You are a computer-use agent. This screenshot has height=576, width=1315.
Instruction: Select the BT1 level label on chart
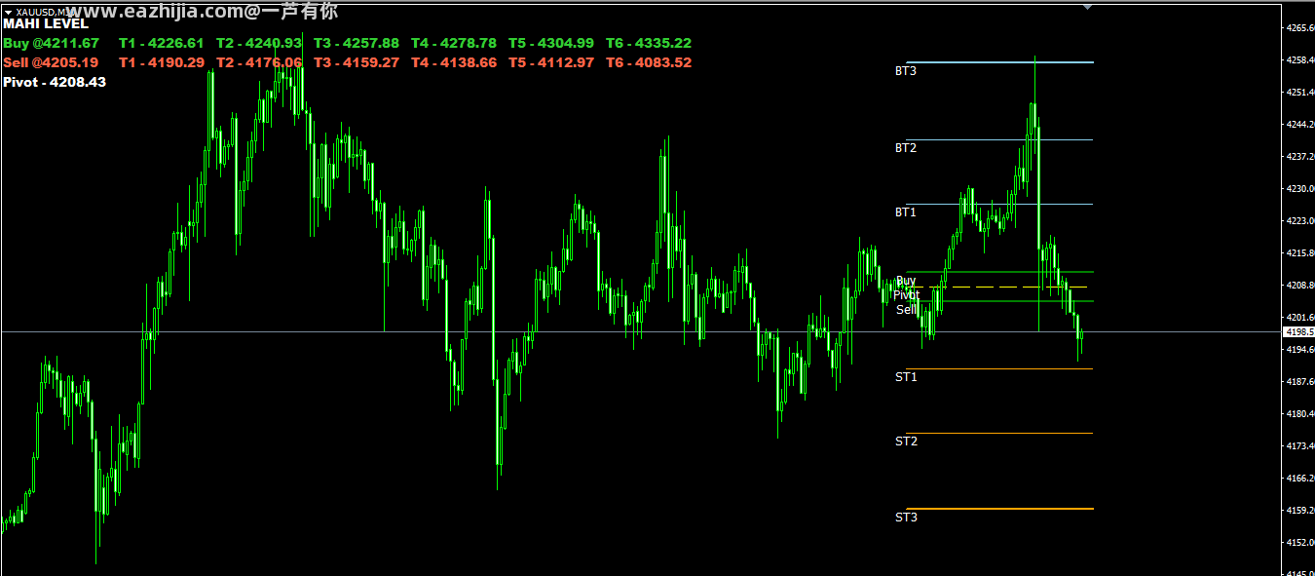coord(906,212)
